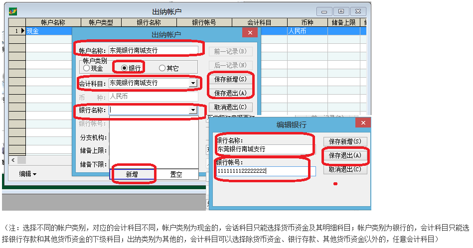Close the inner 出纳帐户 dialog
473x248 pixels.
250,32
